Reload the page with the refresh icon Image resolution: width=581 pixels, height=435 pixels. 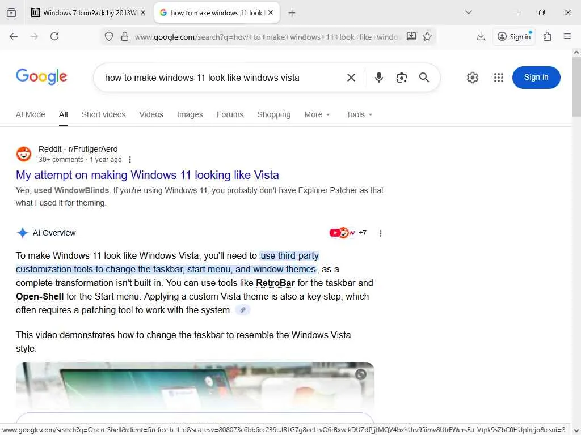point(54,36)
